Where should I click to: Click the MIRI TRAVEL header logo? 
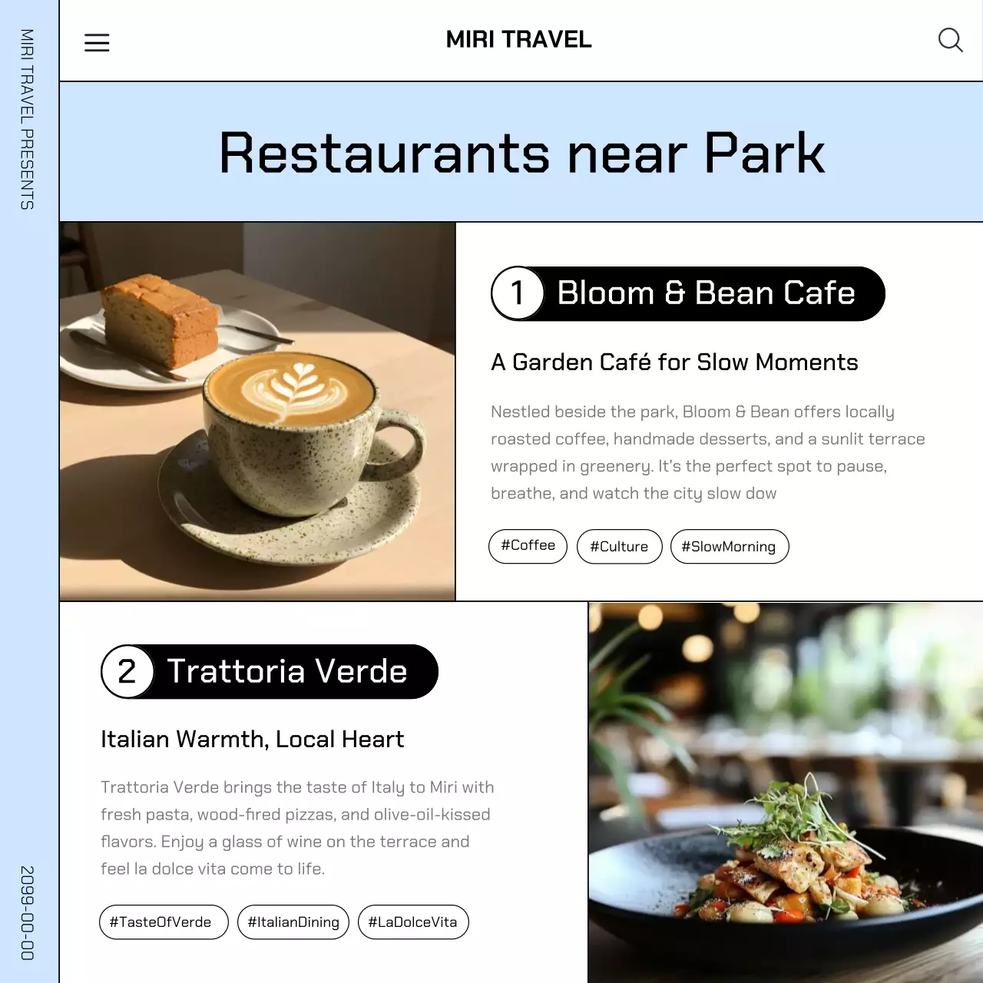click(x=518, y=40)
